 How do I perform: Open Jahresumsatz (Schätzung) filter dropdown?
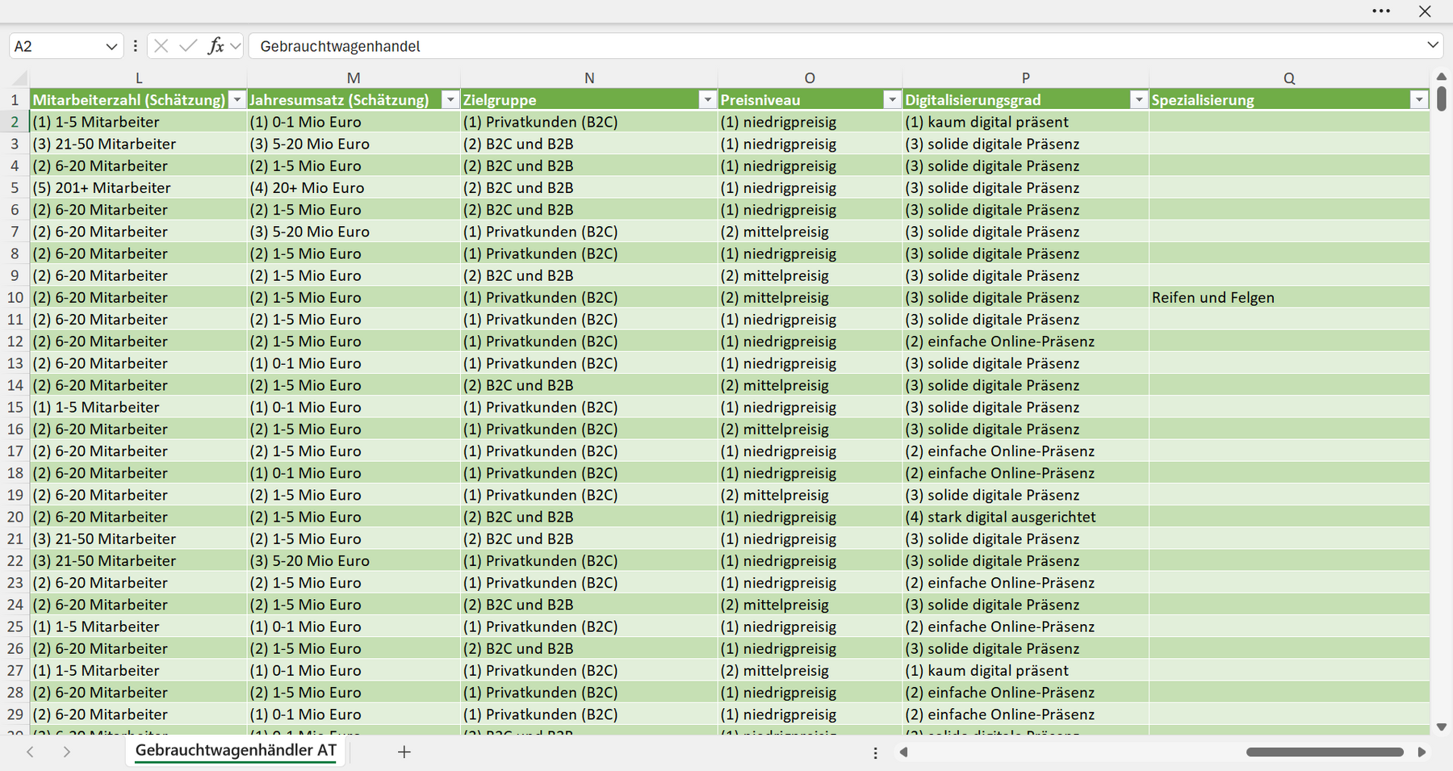click(450, 100)
